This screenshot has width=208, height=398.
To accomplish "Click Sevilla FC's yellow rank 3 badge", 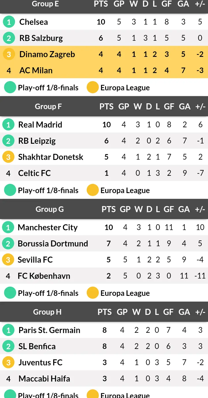I will [x=8, y=260].
